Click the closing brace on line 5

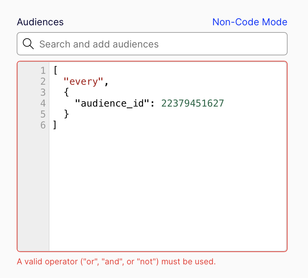click(x=67, y=114)
